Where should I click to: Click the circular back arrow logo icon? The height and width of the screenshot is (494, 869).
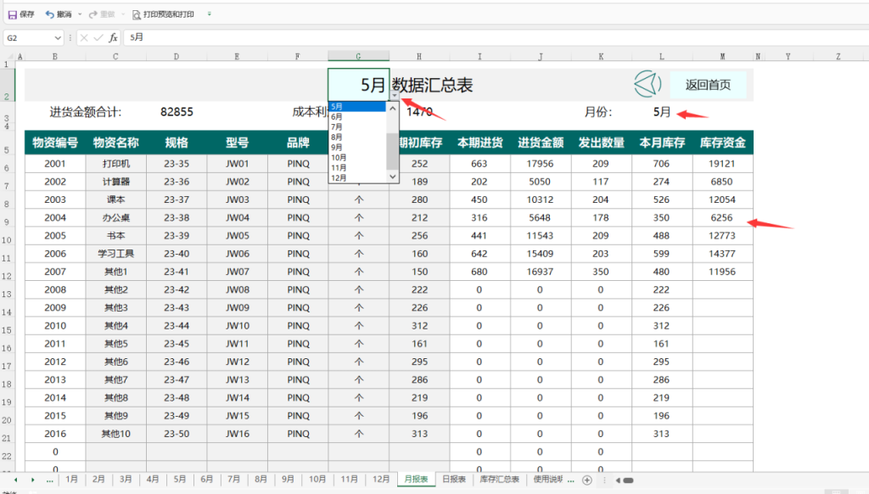click(647, 84)
